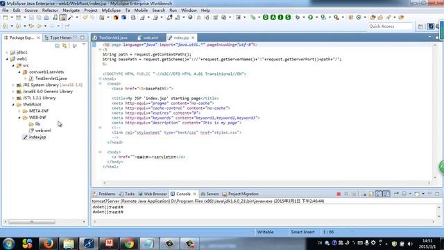Open the Project Migration tab
The image size is (444, 250).
click(x=241, y=194)
